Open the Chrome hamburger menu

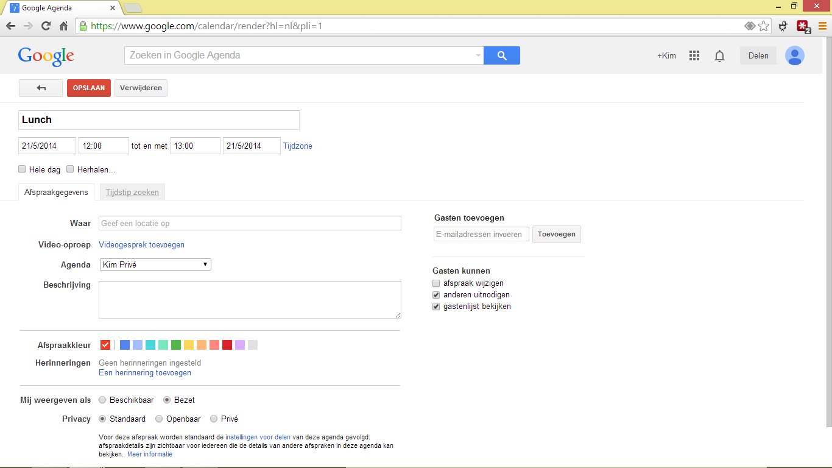[x=822, y=26]
